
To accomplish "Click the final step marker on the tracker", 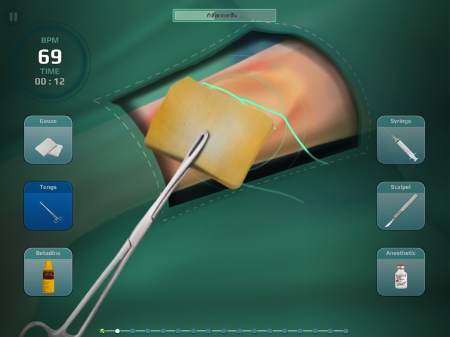I will pos(346,331).
